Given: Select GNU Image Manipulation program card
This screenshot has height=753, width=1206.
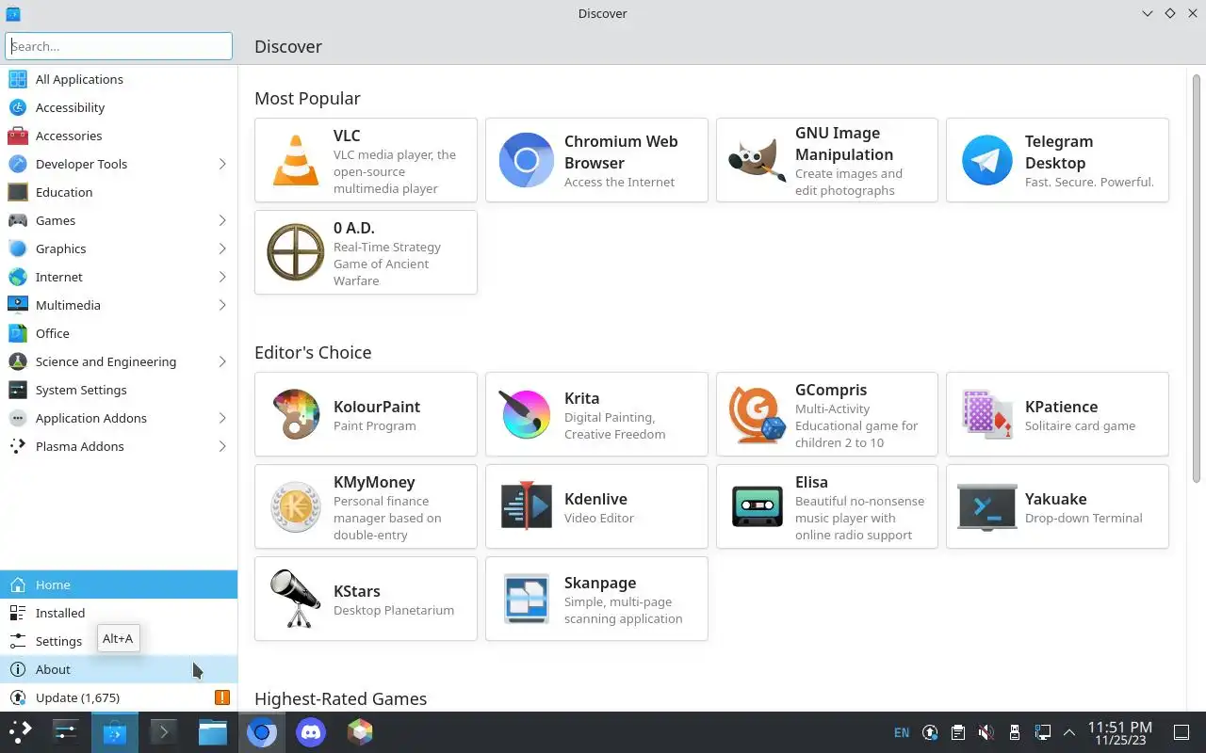Looking at the screenshot, I should (x=827, y=160).
